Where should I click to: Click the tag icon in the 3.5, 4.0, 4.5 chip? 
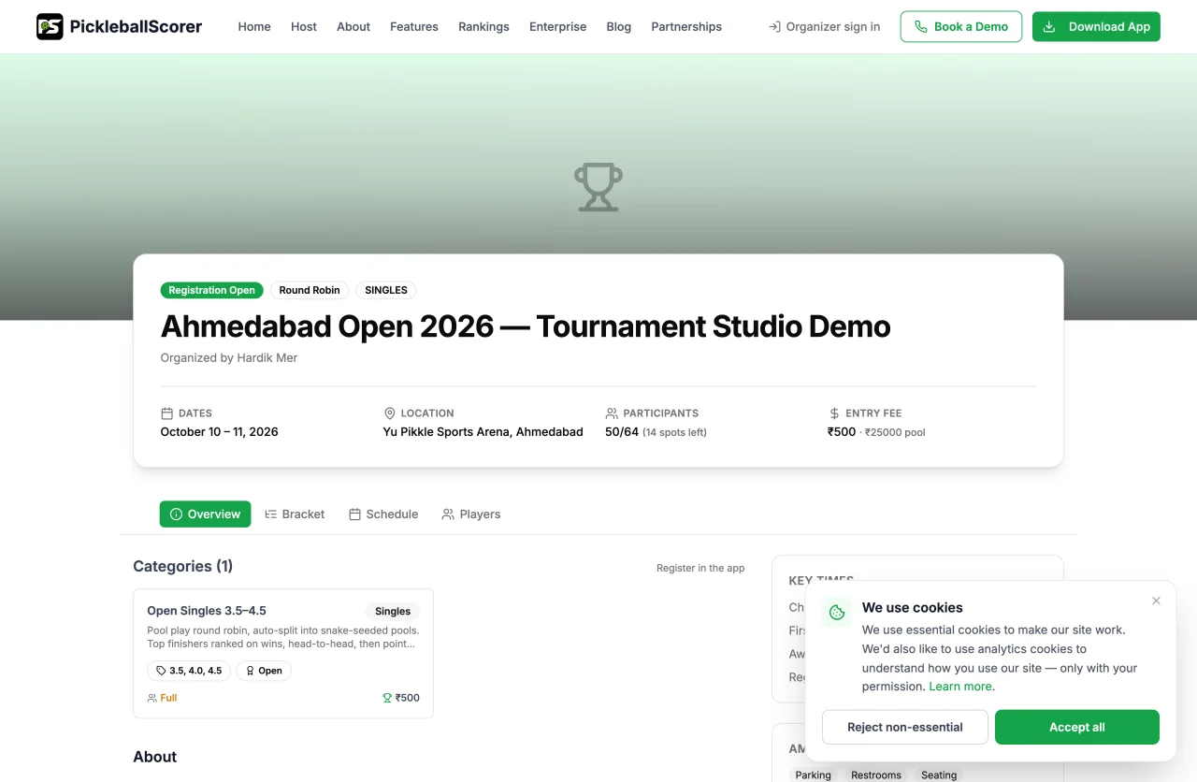[162, 671]
